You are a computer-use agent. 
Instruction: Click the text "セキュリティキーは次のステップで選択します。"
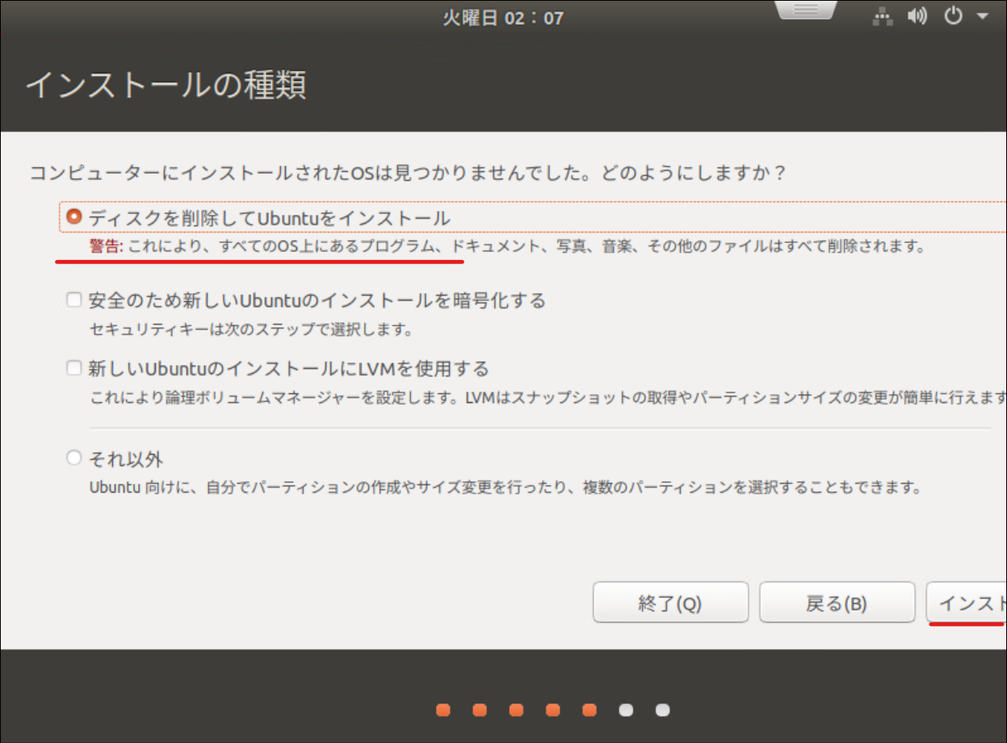click(x=251, y=330)
